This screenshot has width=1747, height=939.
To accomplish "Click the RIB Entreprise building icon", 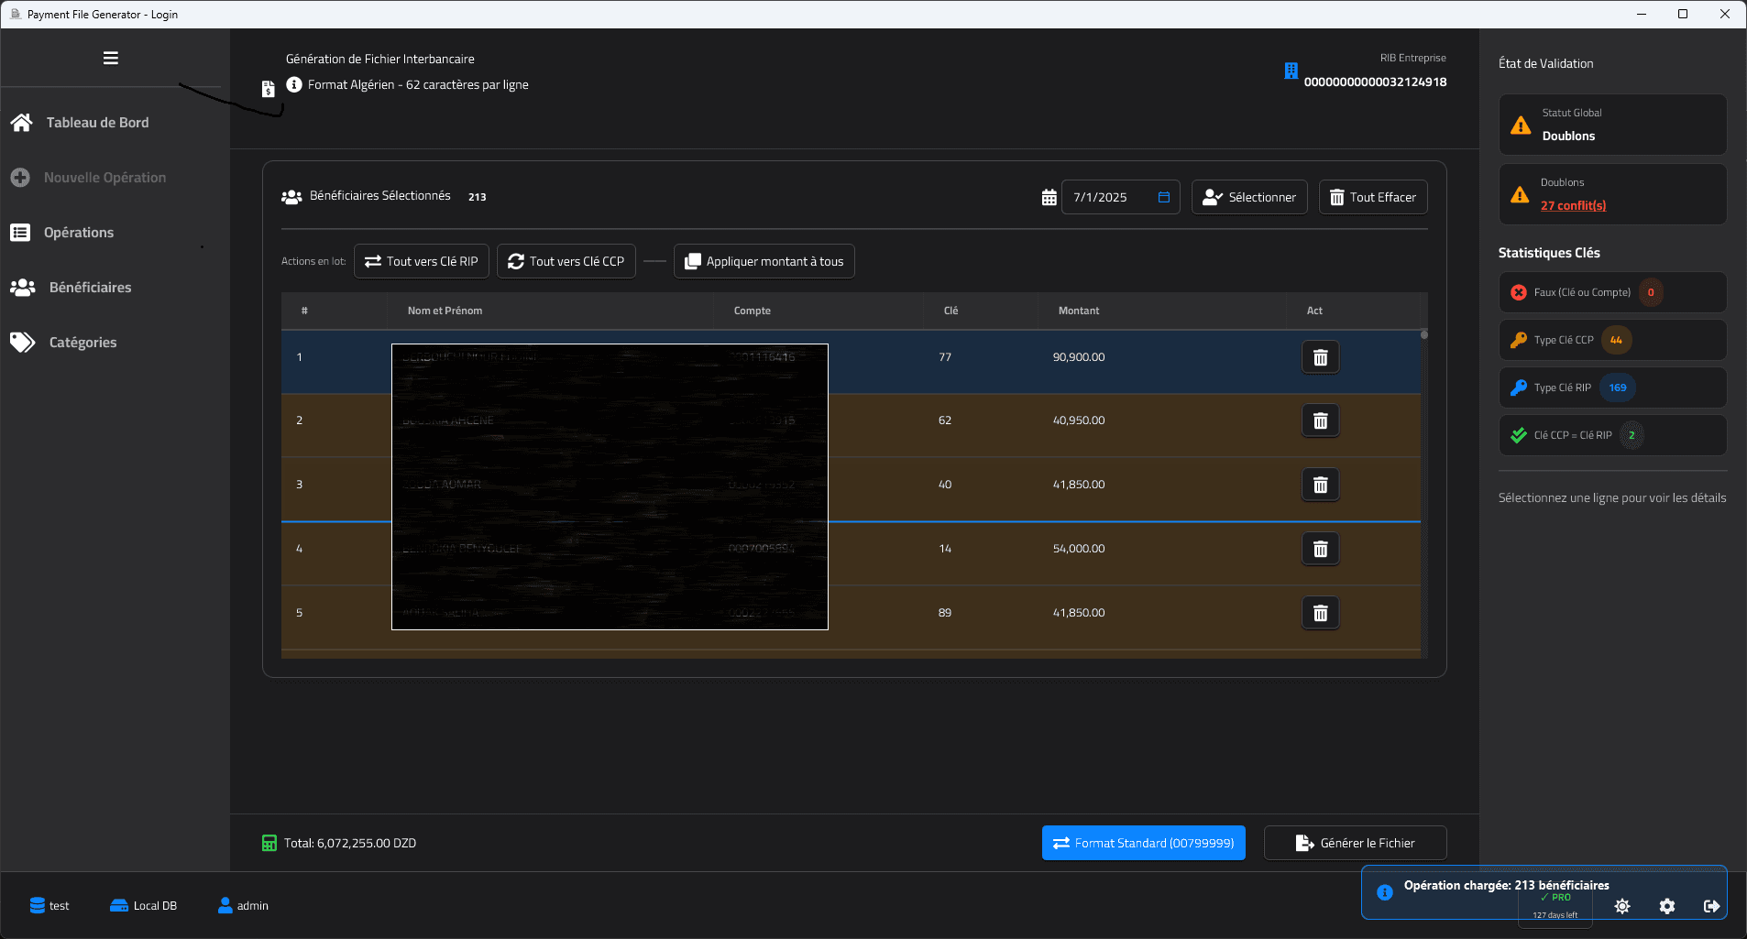I will coord(1291,71).
